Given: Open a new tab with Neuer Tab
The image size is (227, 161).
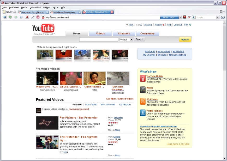Looking at the screenshot, I should point(9,12).
